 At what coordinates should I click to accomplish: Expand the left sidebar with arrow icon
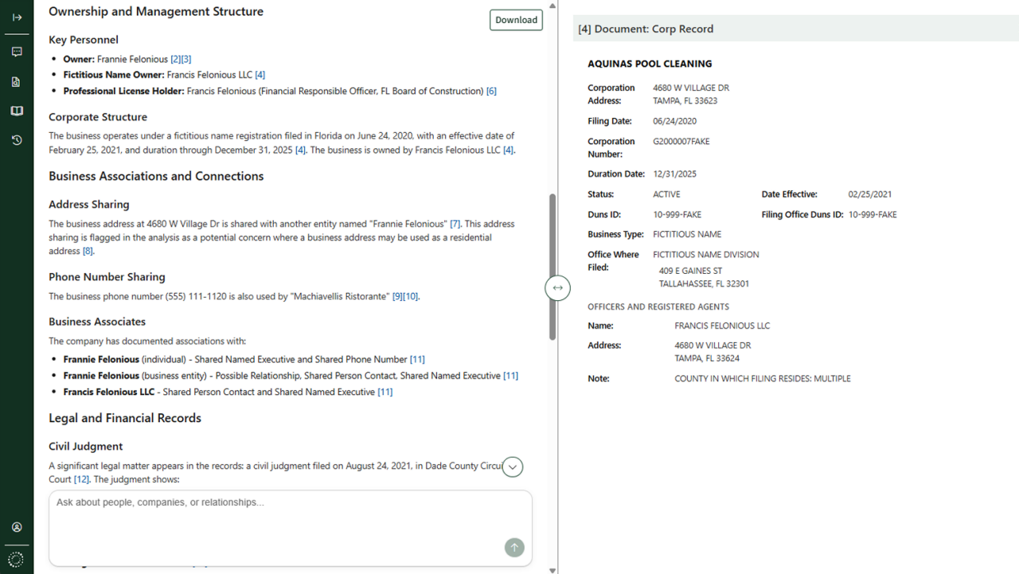[17, 17]
